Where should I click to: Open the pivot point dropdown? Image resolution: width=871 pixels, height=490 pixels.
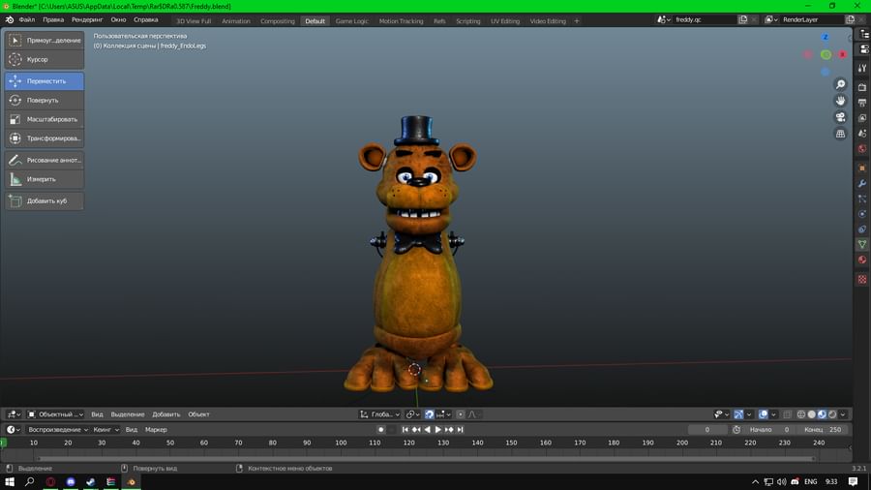point(411,414)
